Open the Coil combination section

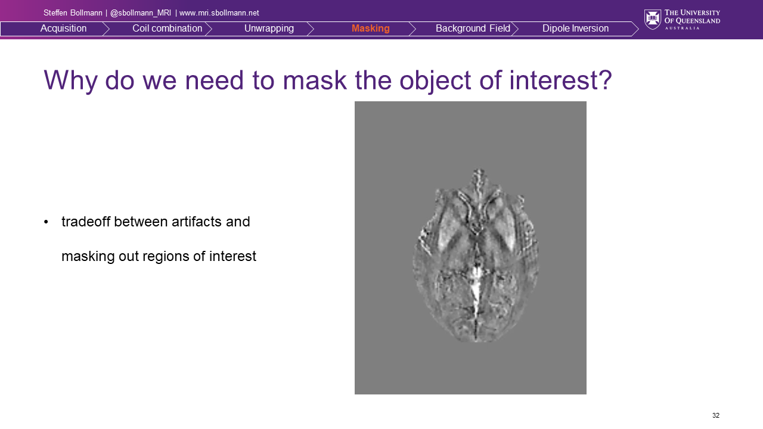point(167,29)
